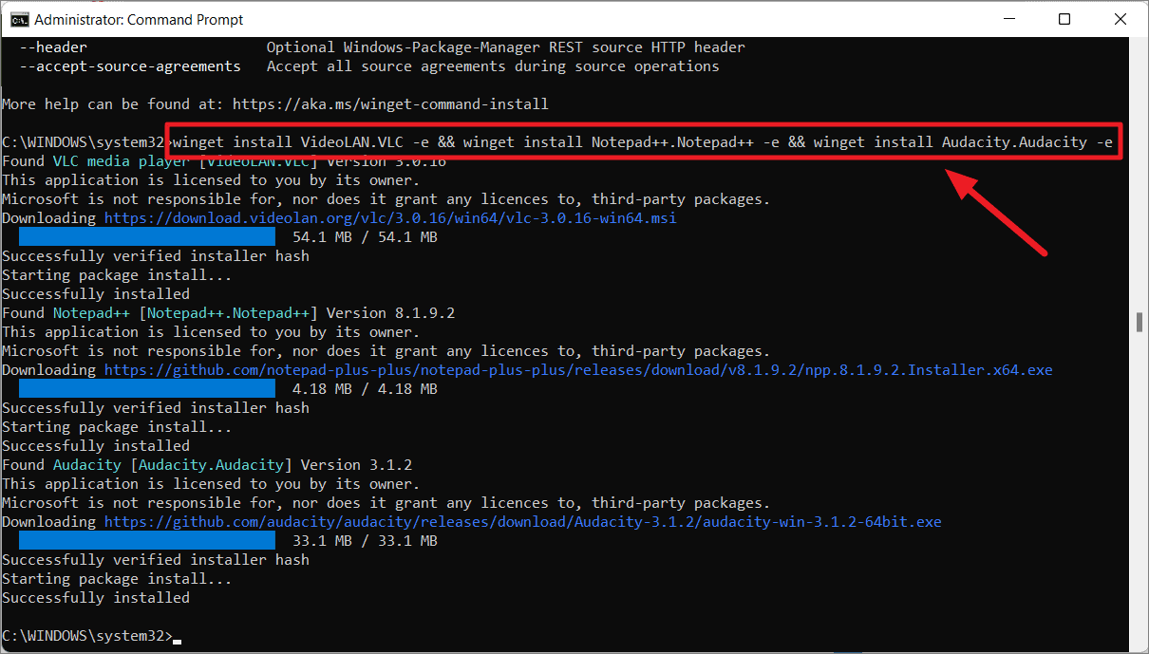This screenshot has height=654, width=1149.
Task: Open the audacity-win-3.1.2-64bit.exe download URL
Action: tap(523, 522)
